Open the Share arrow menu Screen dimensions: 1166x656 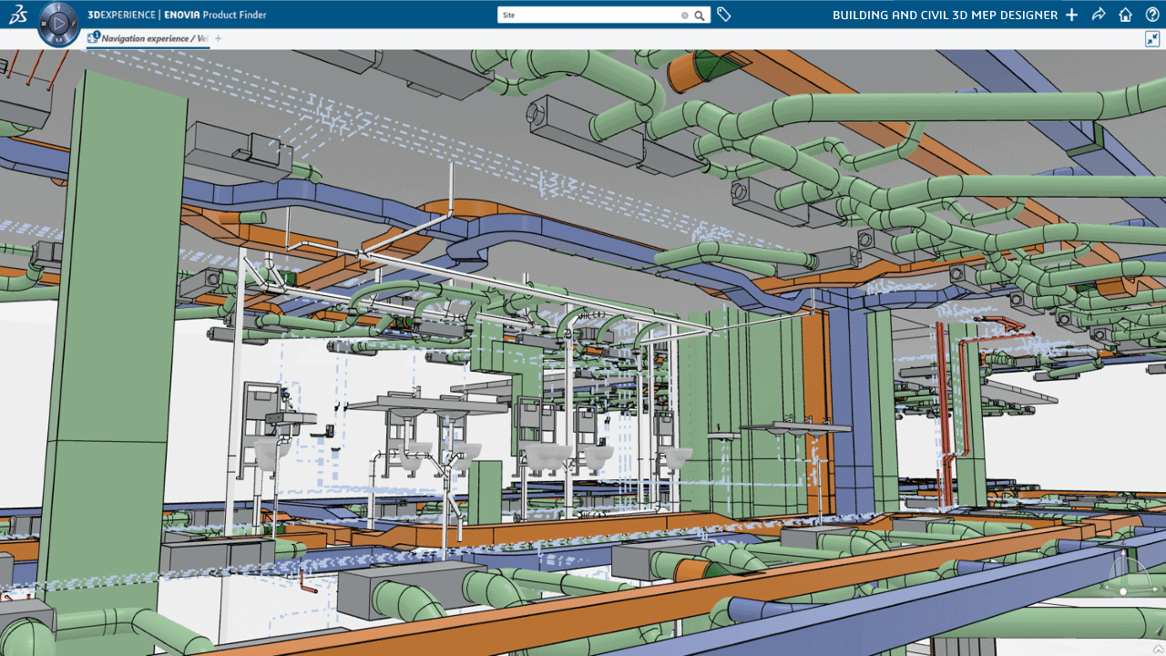click(x=1099, y=15)
